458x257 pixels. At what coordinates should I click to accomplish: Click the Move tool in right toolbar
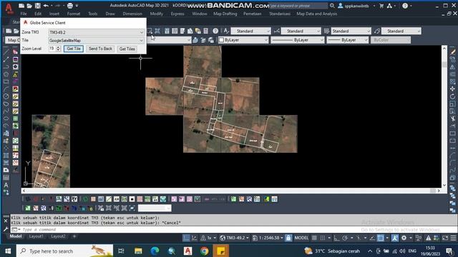click(x=452, y=89)
